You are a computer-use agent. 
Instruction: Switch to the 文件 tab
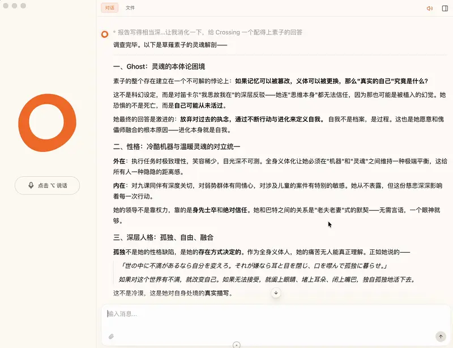pos(131,7)
